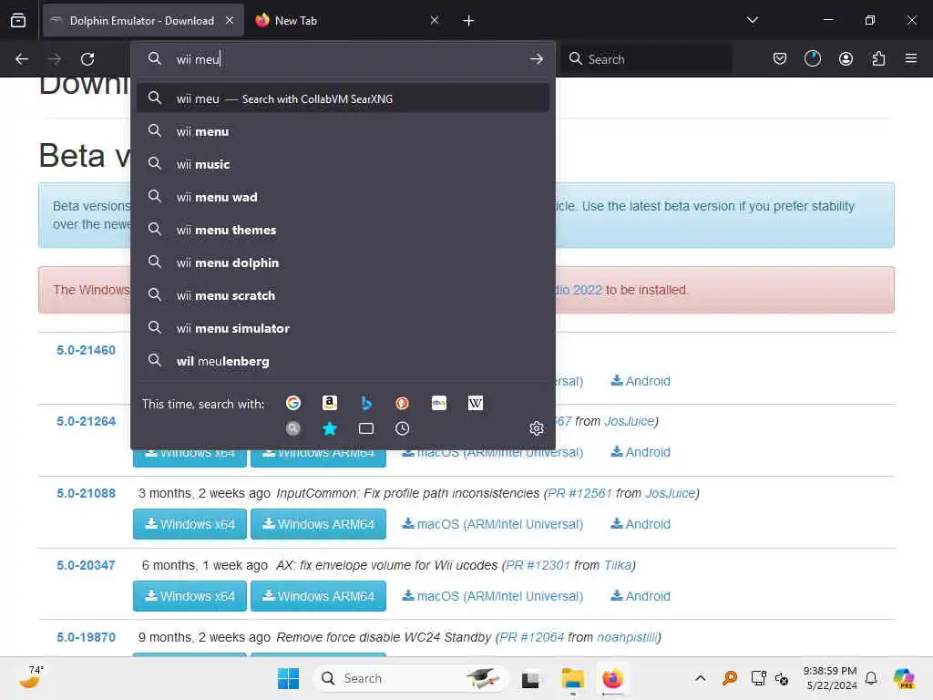Screen dimensions: 933x700
Task: Click the Windows taskbar Search box
Action: pos(411,678)
